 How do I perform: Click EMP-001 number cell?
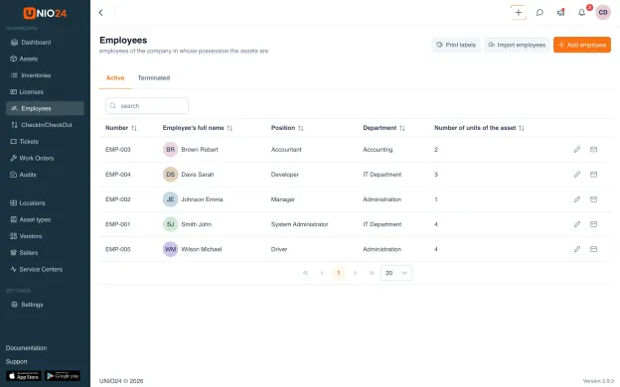pyautogui.click(x=118, y=224)
